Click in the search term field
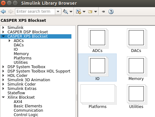Screen dimensions: 155x117 point(35,12)
